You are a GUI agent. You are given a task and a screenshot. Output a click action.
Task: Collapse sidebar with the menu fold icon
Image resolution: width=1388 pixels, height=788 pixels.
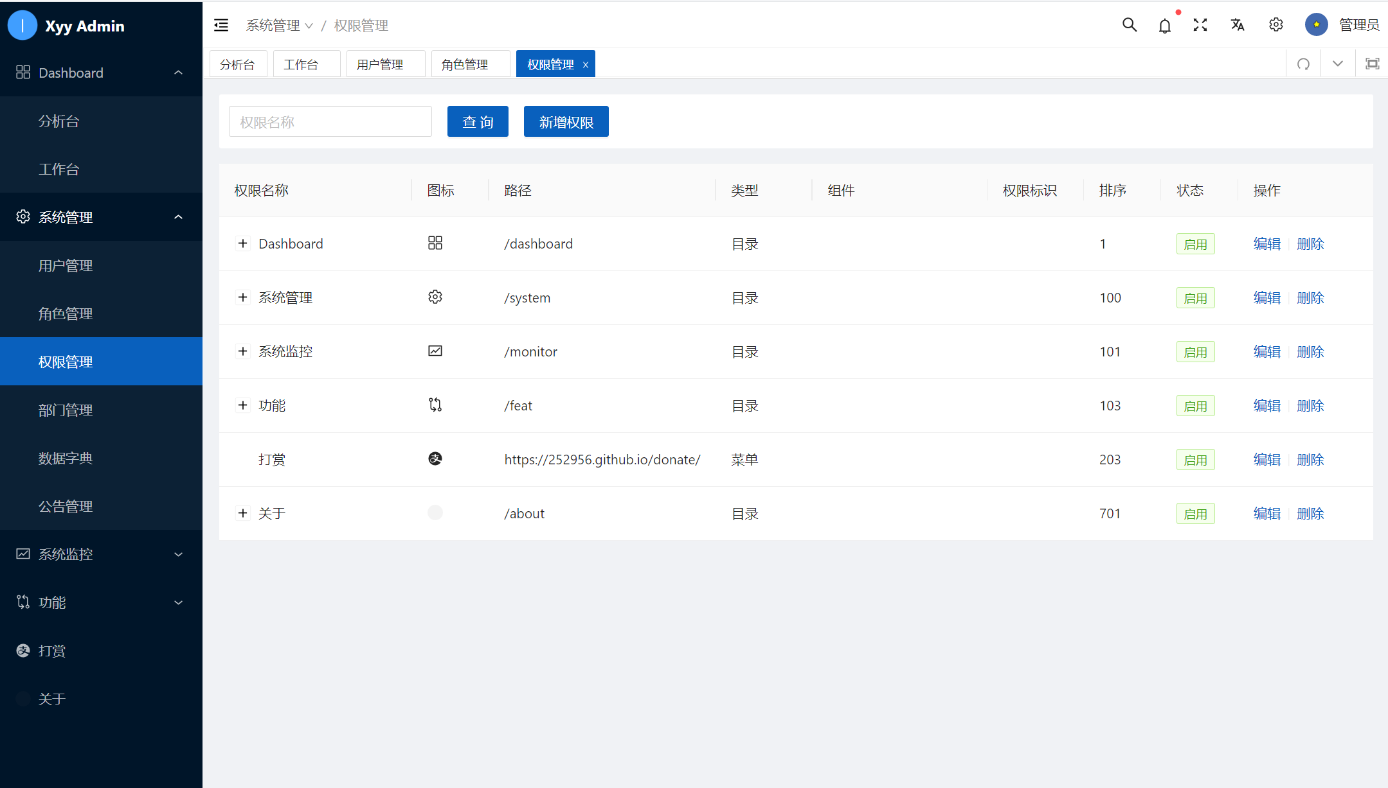pos(221,25)
